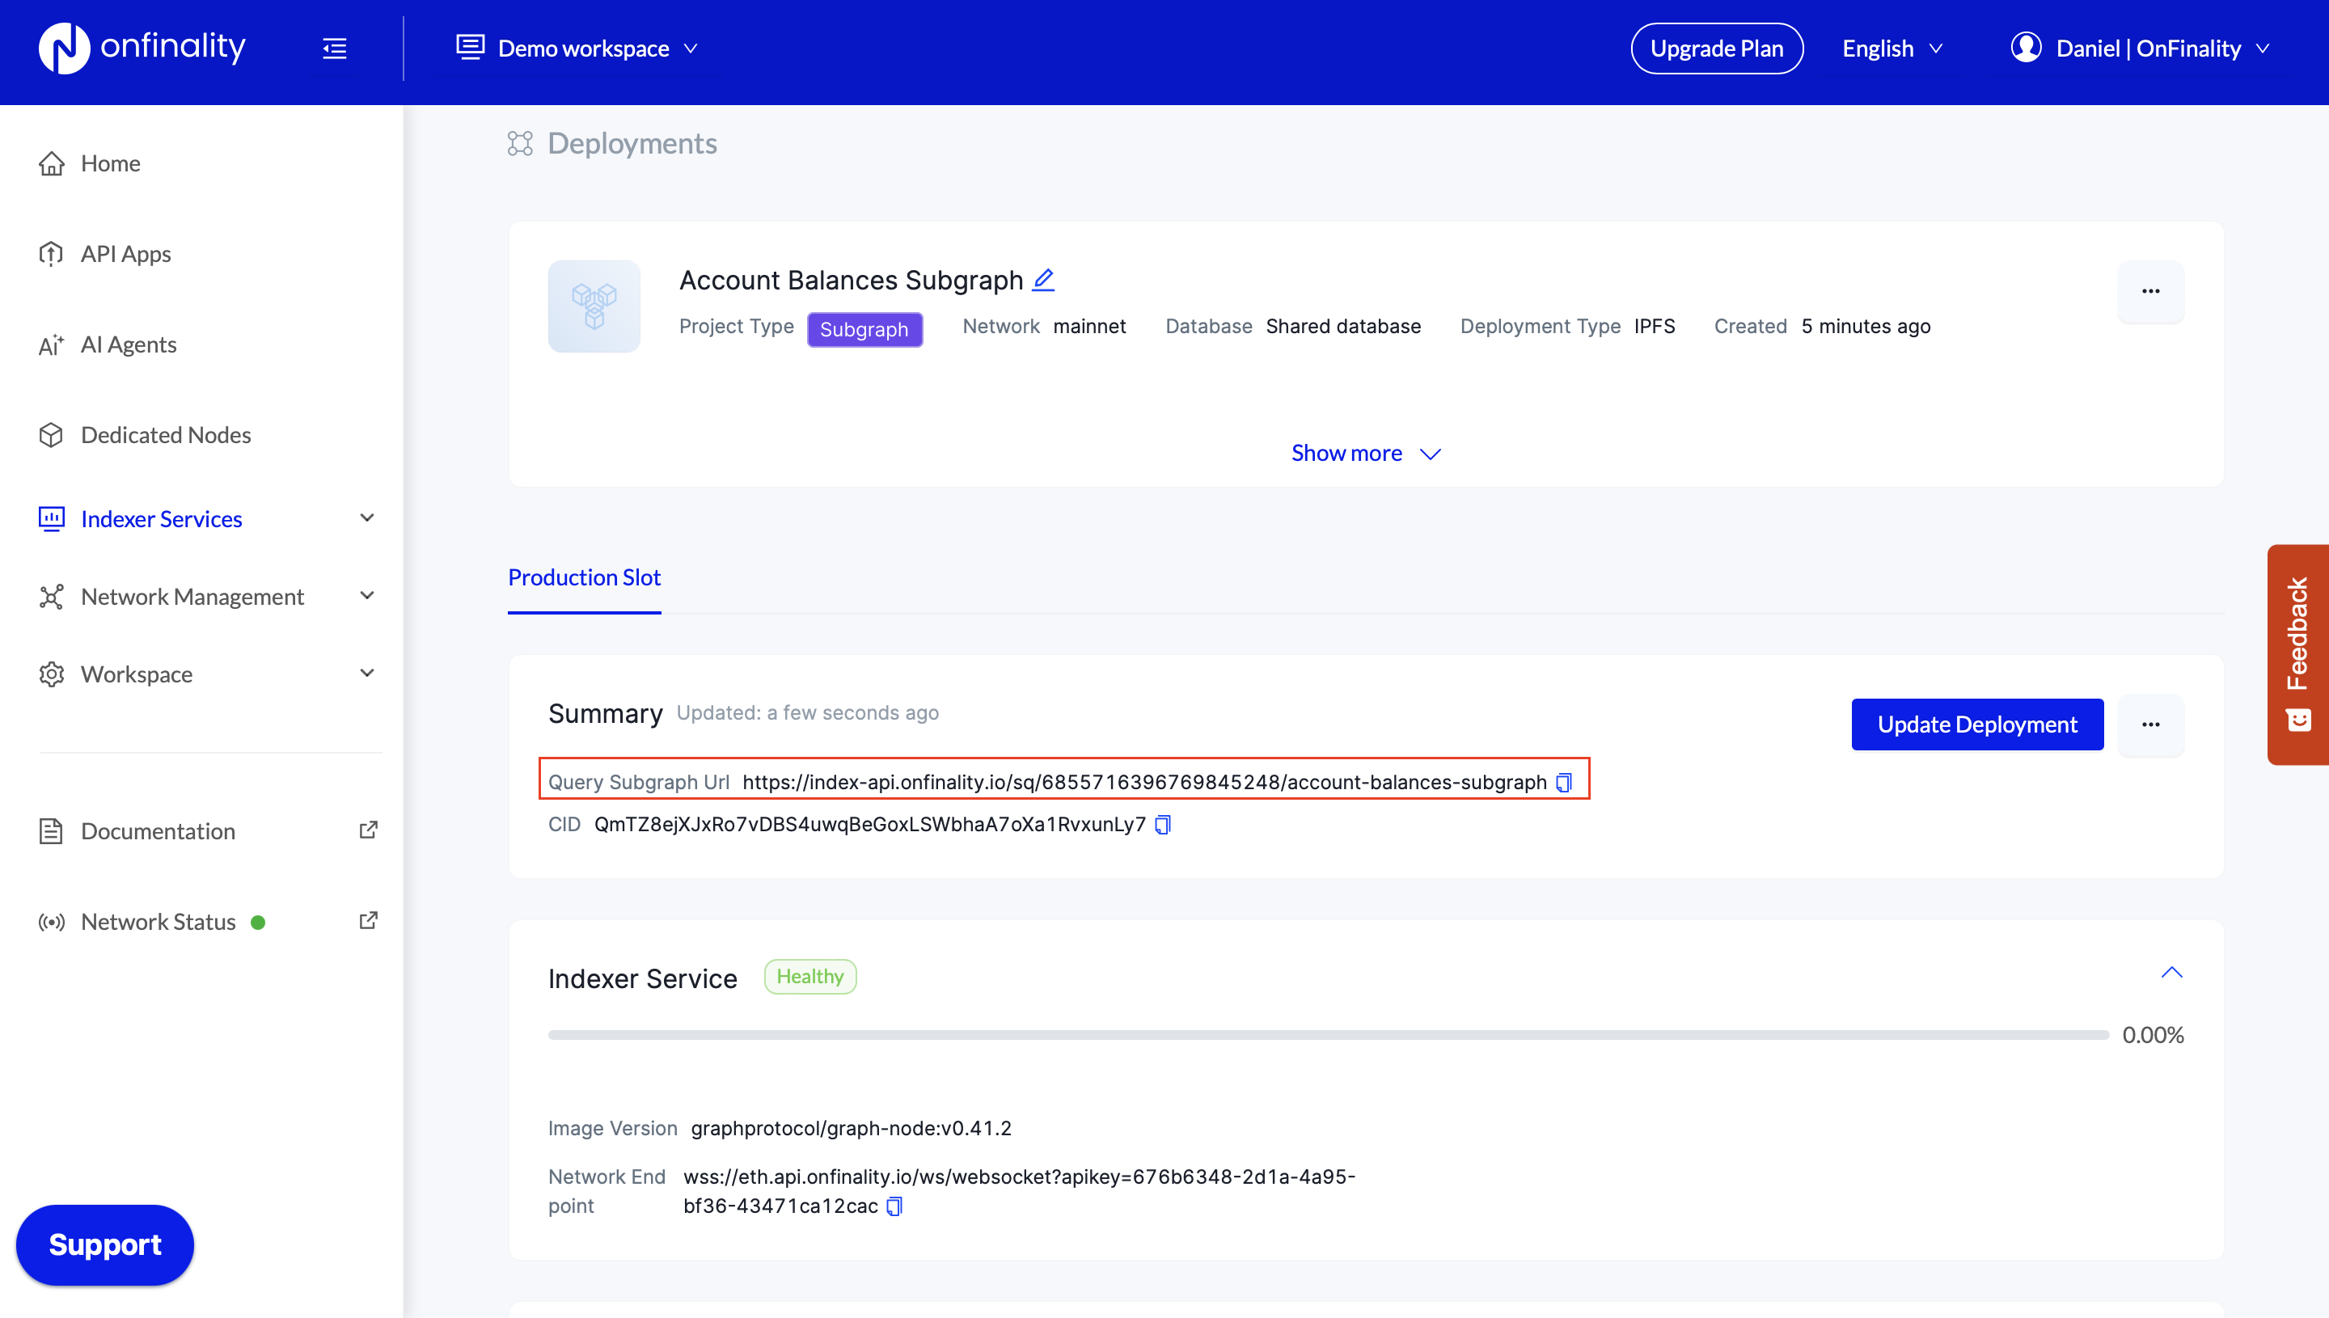Open the English language dropdown
This screenshot has width=2329, height=1318.
[x=1891, y=49]
